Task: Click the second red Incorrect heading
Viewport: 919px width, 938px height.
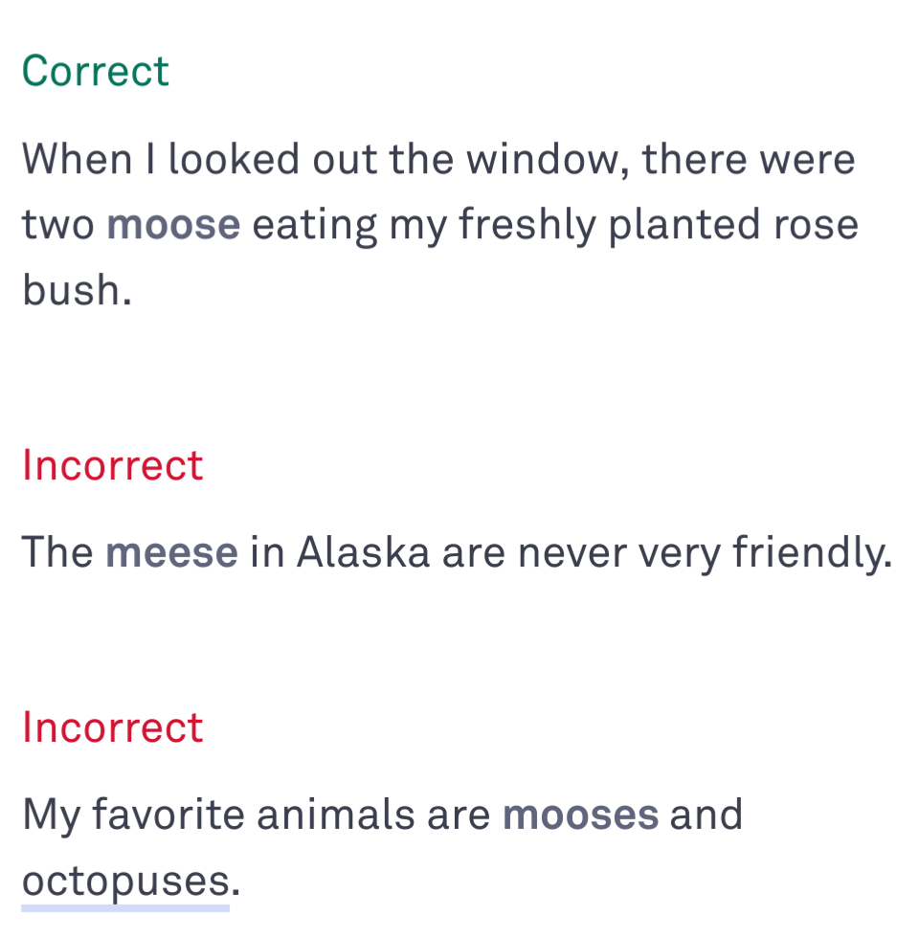Action: [113, 726]
